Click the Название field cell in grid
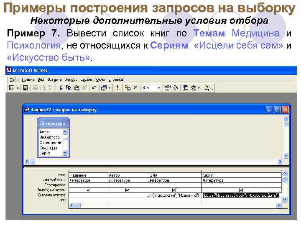Viewport: 301px width, 226px height. coord(88,175)
